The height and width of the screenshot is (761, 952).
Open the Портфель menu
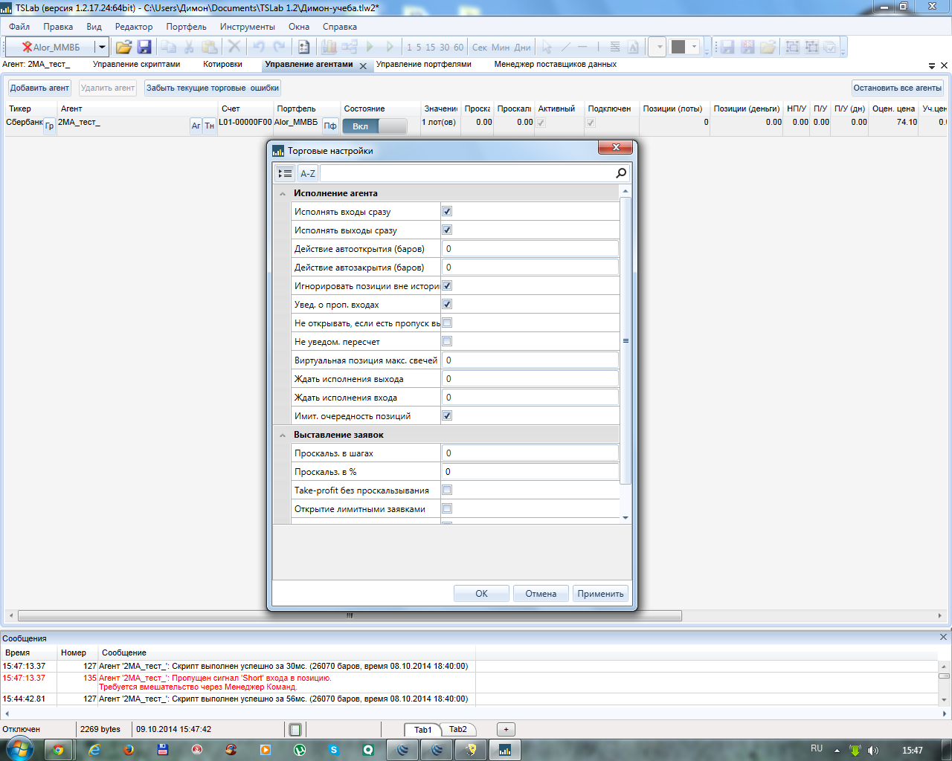coord(186,27)
